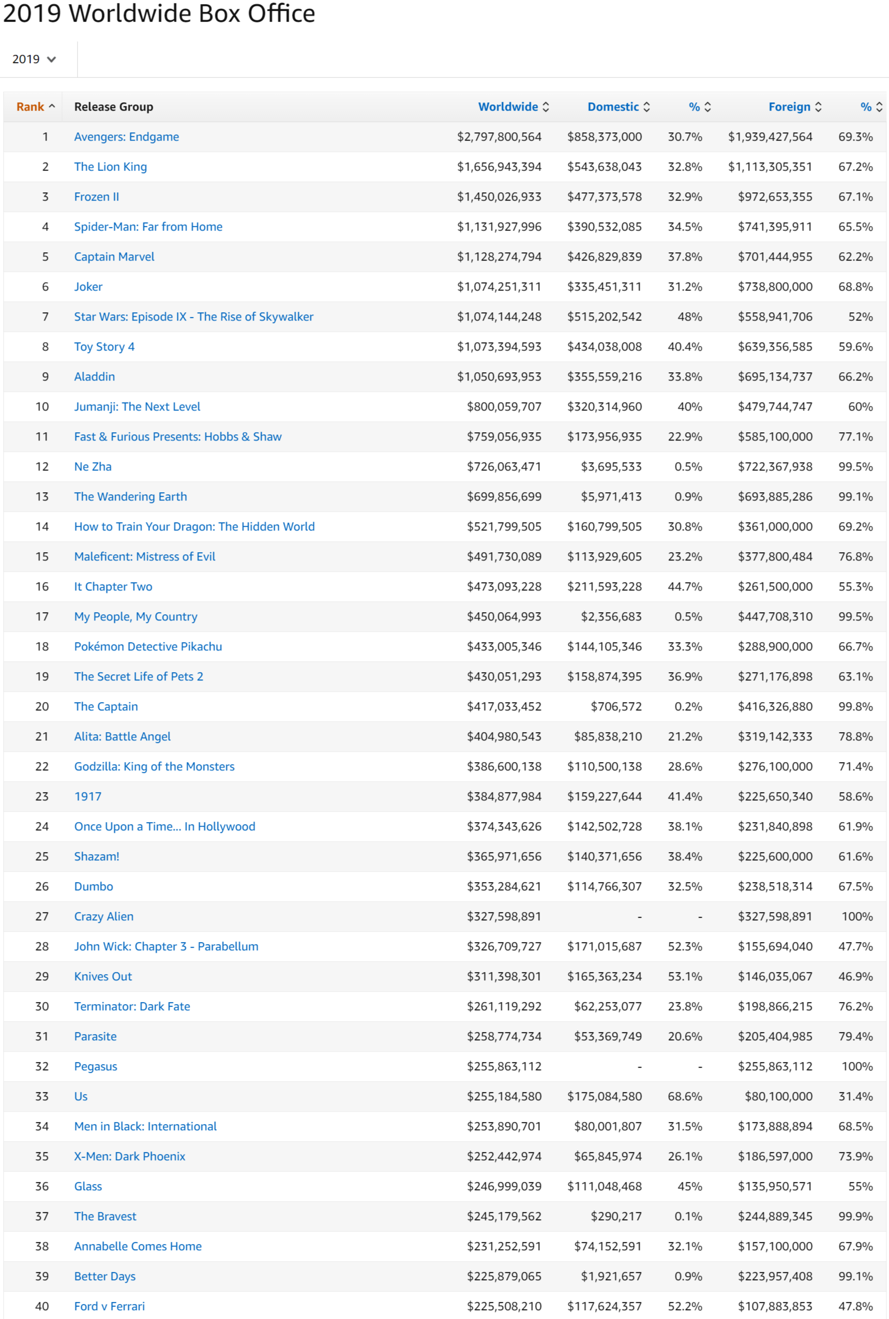Viewport: 889px width, 1319px height.
Task: Open the 1917 movie link
Action: [88, 796]
